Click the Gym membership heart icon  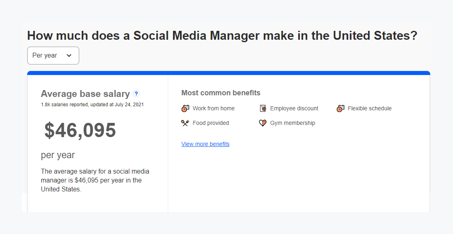tap(263, 123)
